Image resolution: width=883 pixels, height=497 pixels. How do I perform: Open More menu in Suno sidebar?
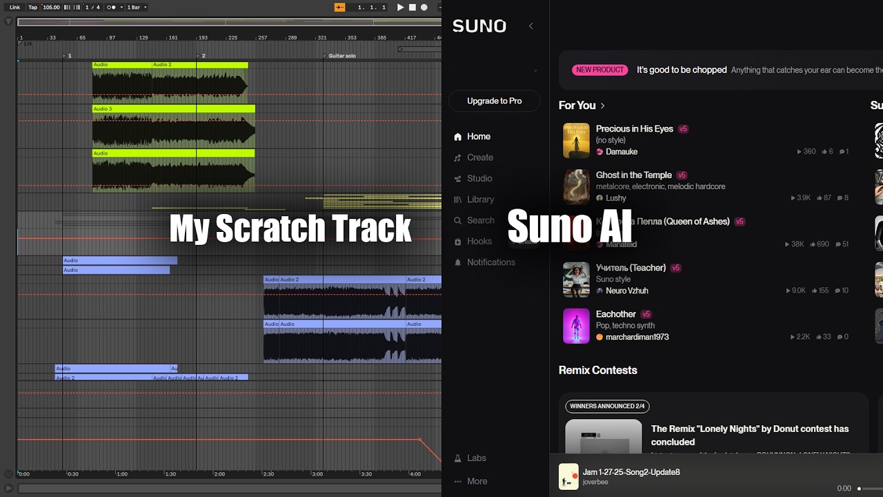pos(470,481)
